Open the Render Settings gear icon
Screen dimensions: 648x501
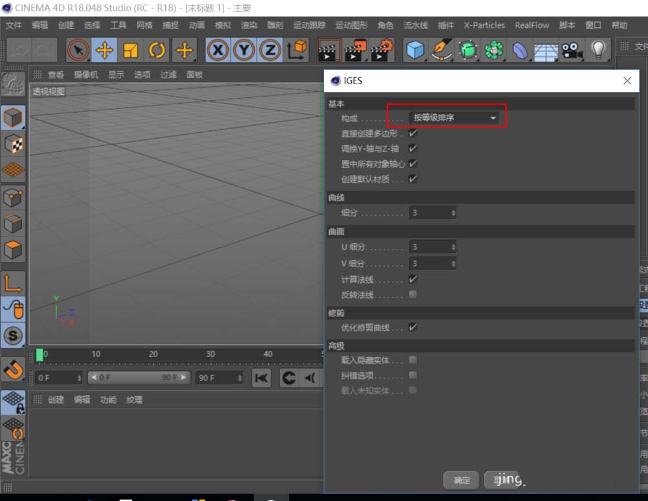[x=381, y=50]
